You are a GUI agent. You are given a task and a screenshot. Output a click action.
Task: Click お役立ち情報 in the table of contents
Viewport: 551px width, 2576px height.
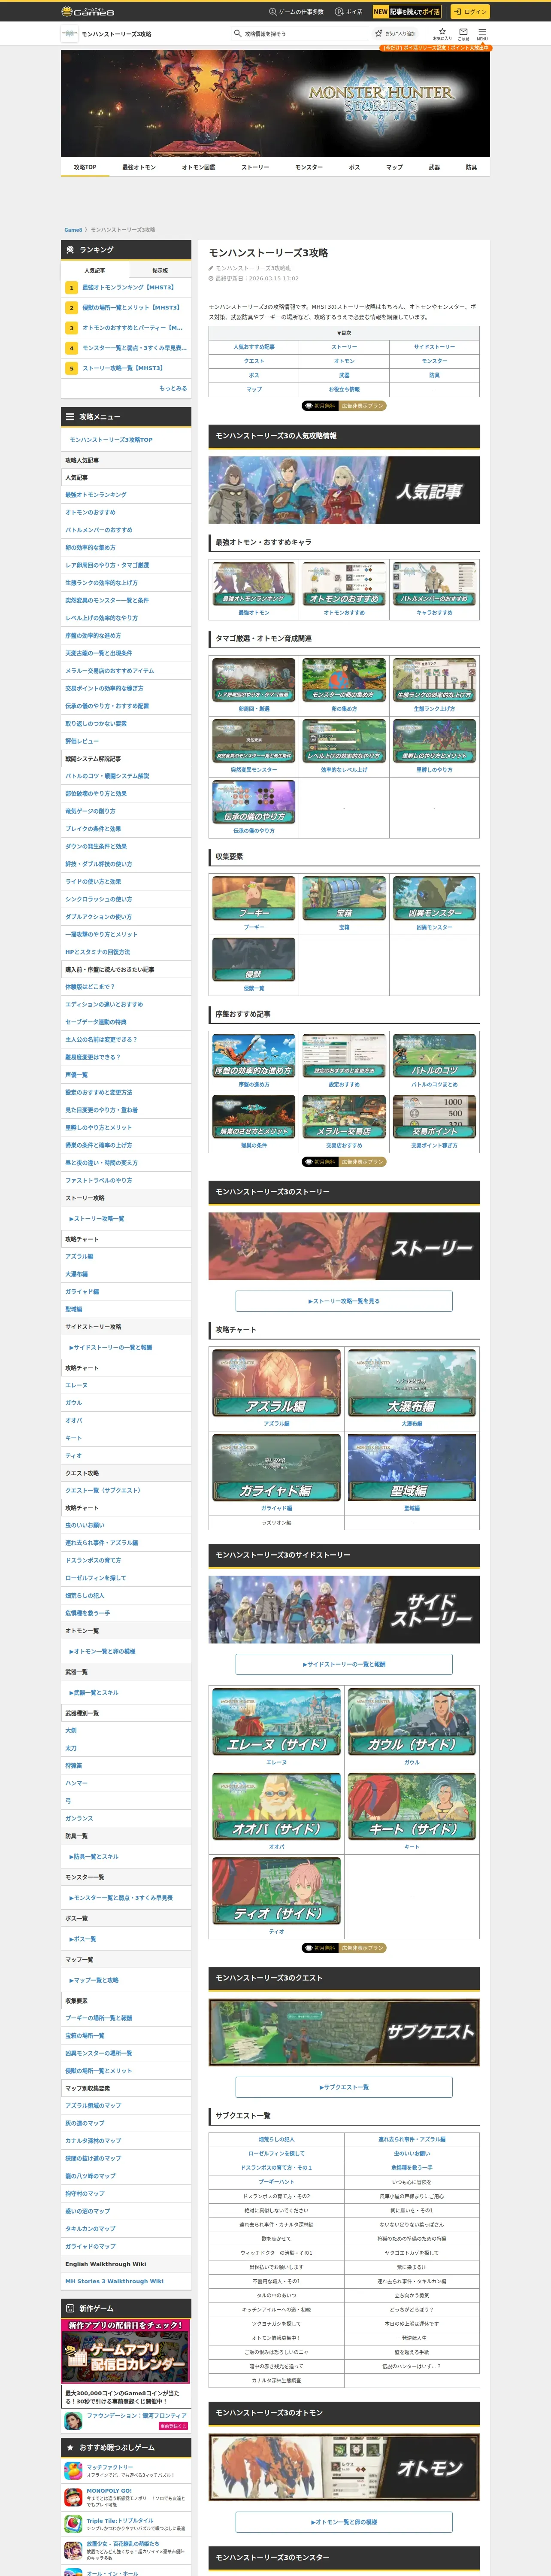pyautogui.click(x=344, y=389)
